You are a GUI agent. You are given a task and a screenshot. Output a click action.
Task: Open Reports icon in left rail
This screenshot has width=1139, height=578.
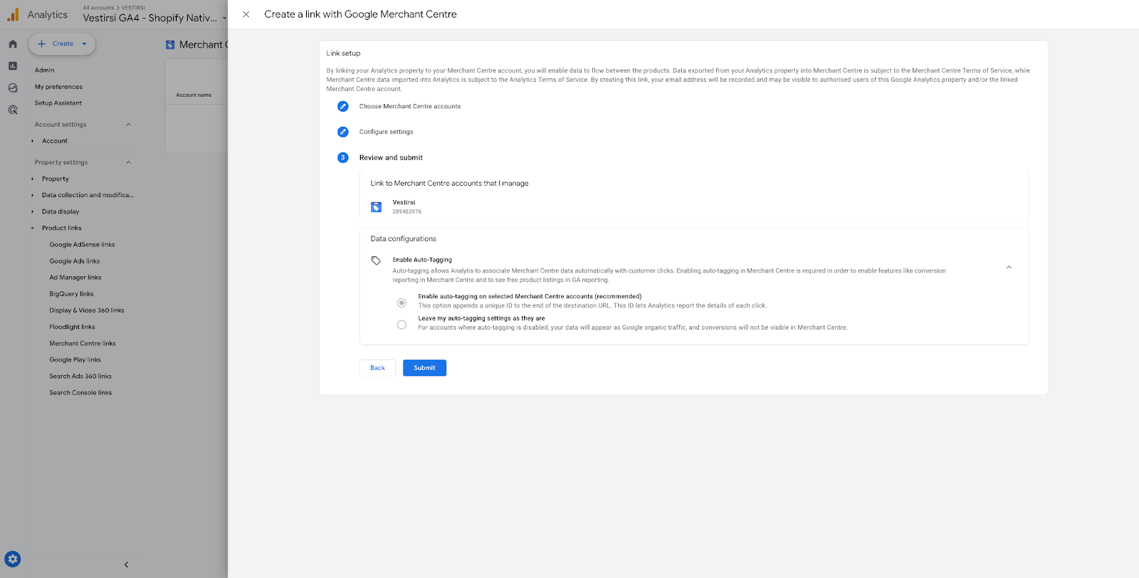pyautogui.click(x=13, y=66)
